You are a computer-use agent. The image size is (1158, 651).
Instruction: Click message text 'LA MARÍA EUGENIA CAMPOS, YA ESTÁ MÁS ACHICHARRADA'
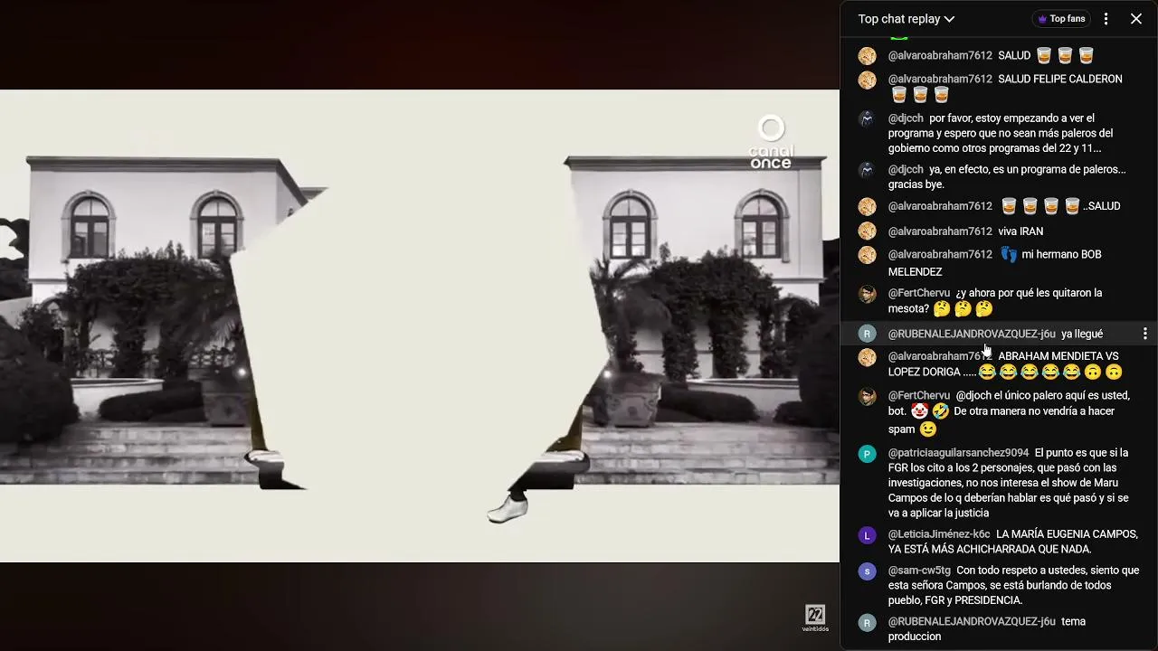coord(1012,542)
